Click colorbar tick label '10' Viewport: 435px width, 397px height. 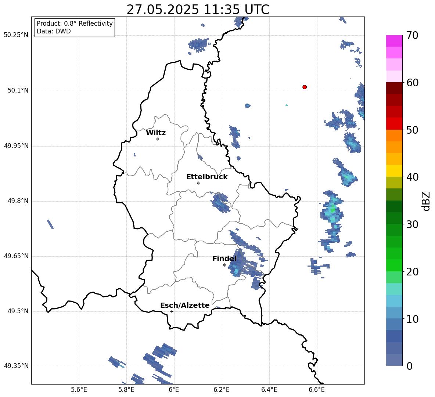[x=412, y=319]
